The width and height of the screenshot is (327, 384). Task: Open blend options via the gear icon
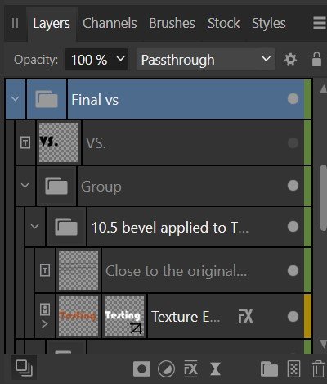(x=290, y=60)
